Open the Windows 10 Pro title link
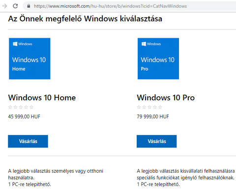Image resolution: width=236 pixels, height=192 pixels. coord(166,98)
